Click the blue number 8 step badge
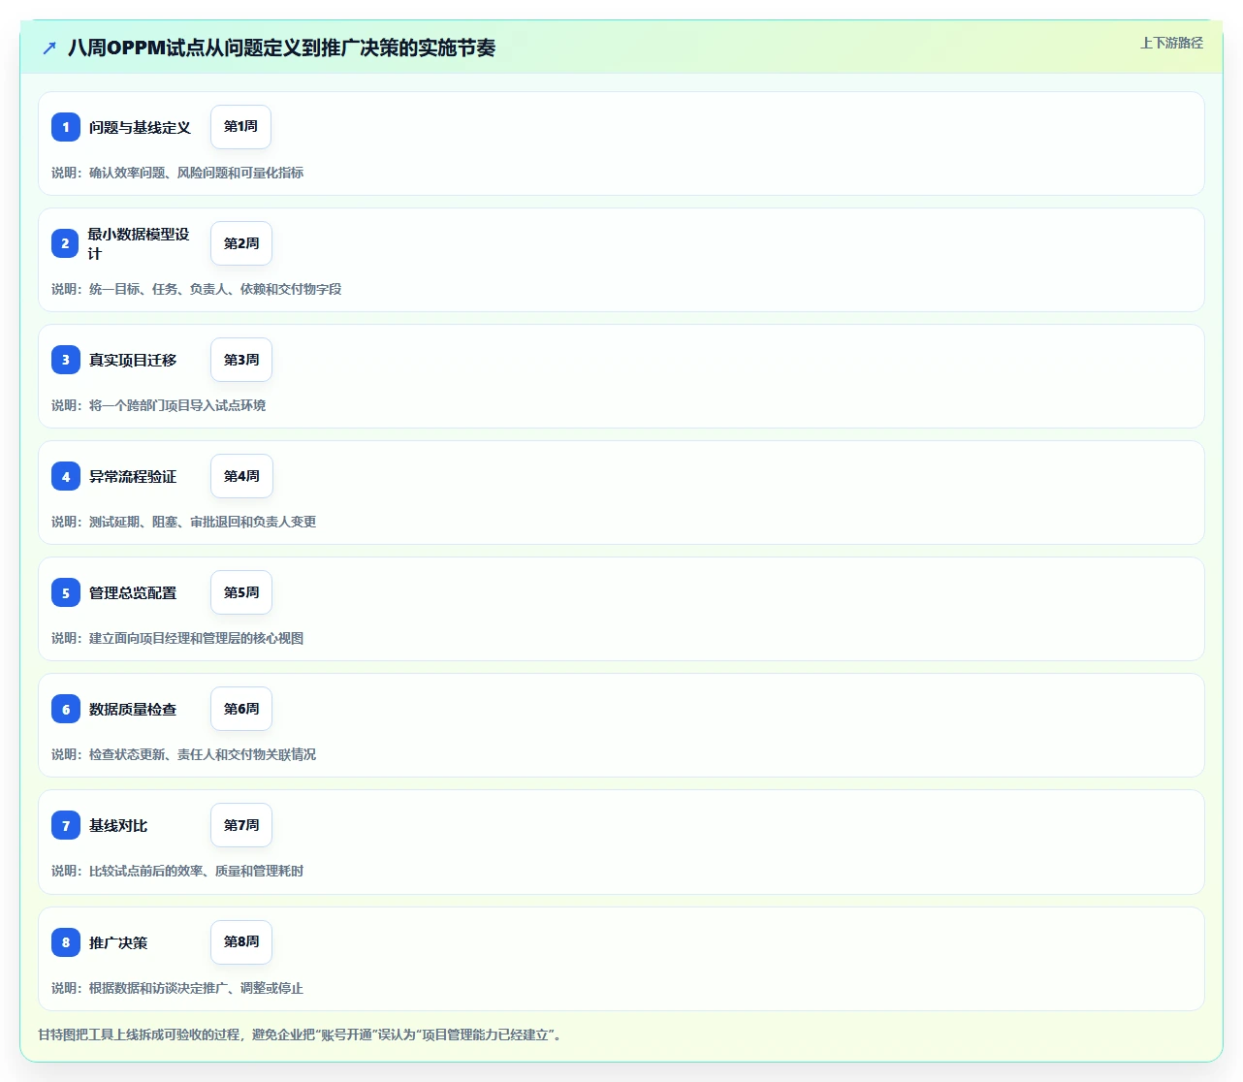Screen dimensions: 1243x1082 66,942
